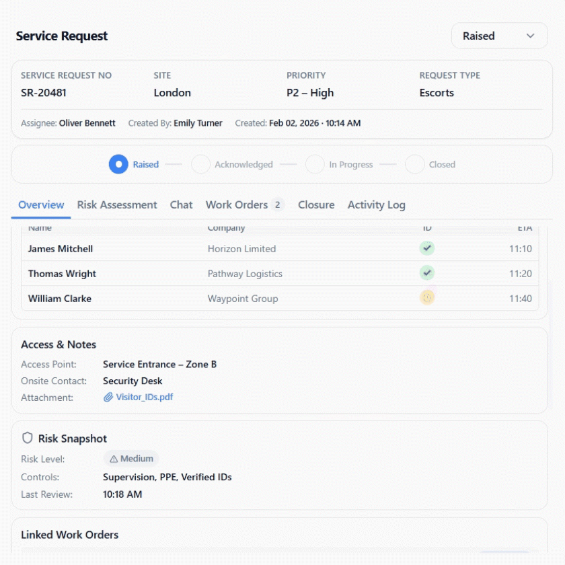Select the Closed status step circle
Screen dimensions: 565x565
pos(415,164)
